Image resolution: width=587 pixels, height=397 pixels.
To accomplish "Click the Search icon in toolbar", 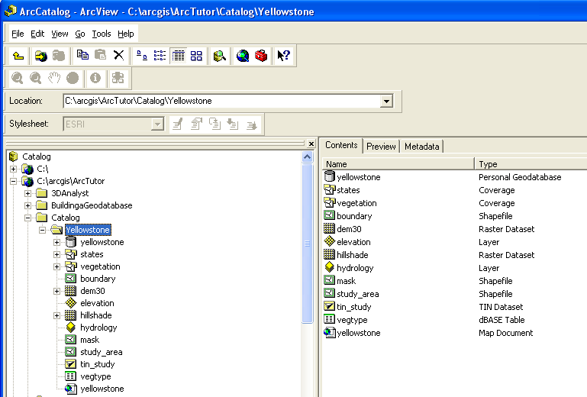I will pyautogui.click(x=219, y=56).
